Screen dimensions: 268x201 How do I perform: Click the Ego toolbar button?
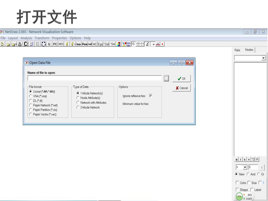(x=100, y=44)
